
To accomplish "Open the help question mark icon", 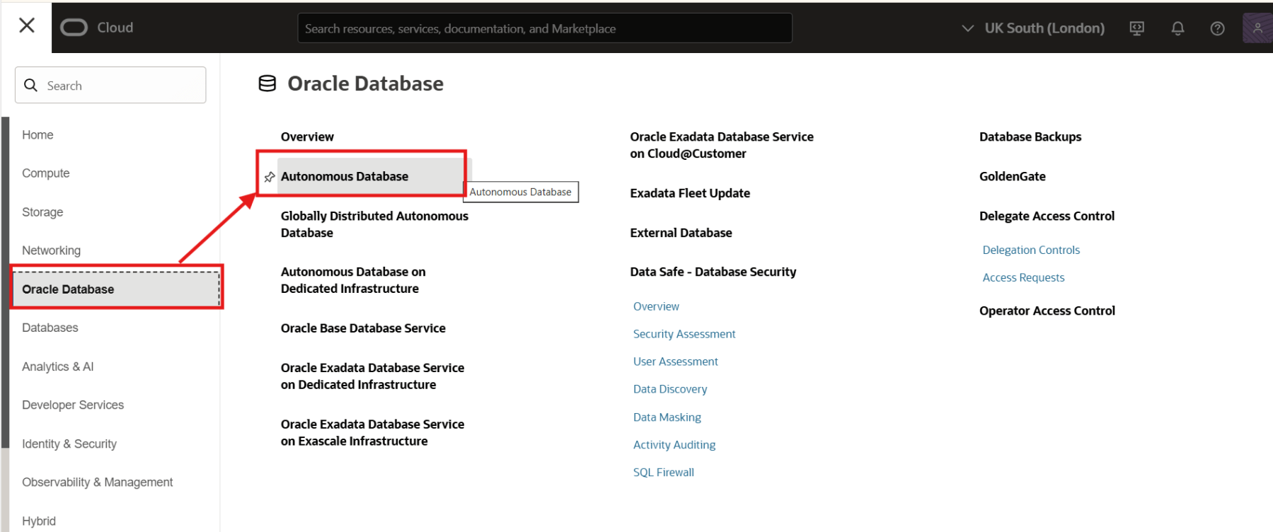I will pyautogui.click(x=1217, y=28).
